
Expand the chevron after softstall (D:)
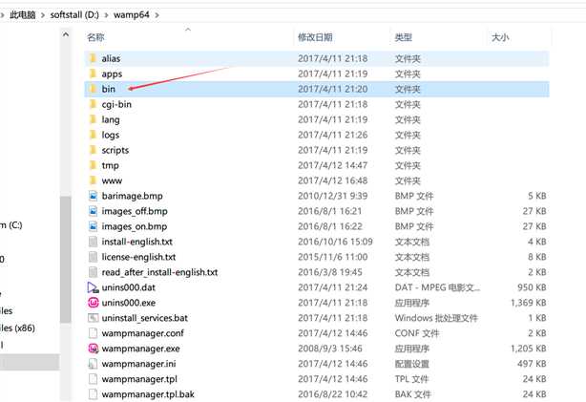pyautogui.click(x=107, y=15)
